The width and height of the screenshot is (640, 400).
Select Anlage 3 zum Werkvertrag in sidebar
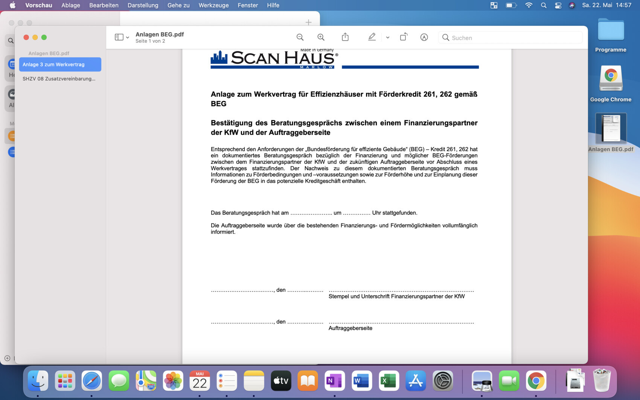coord(60,64)
